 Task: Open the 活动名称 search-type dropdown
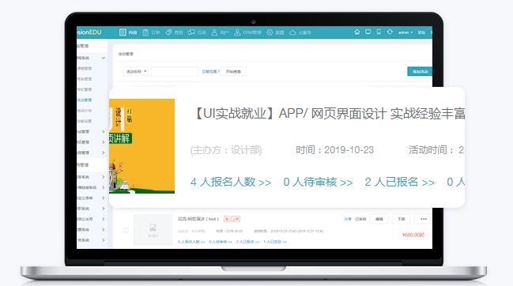click(136, 71)
